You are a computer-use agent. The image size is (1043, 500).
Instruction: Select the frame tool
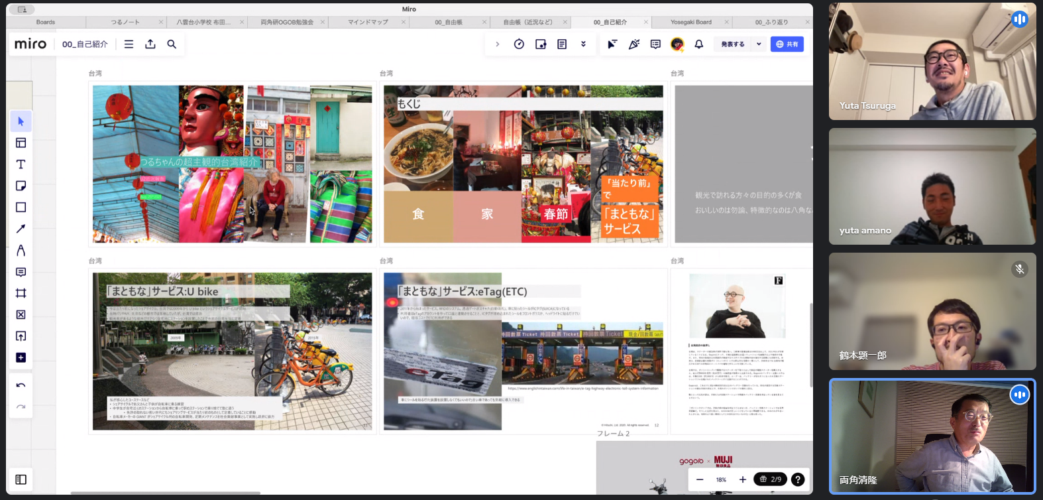coord(21,293)
